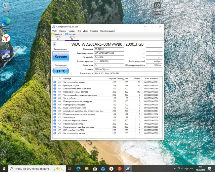This screenshot has height=172, width=215.
Task: Open the Mail app from the taskbar
Action: 103,169
